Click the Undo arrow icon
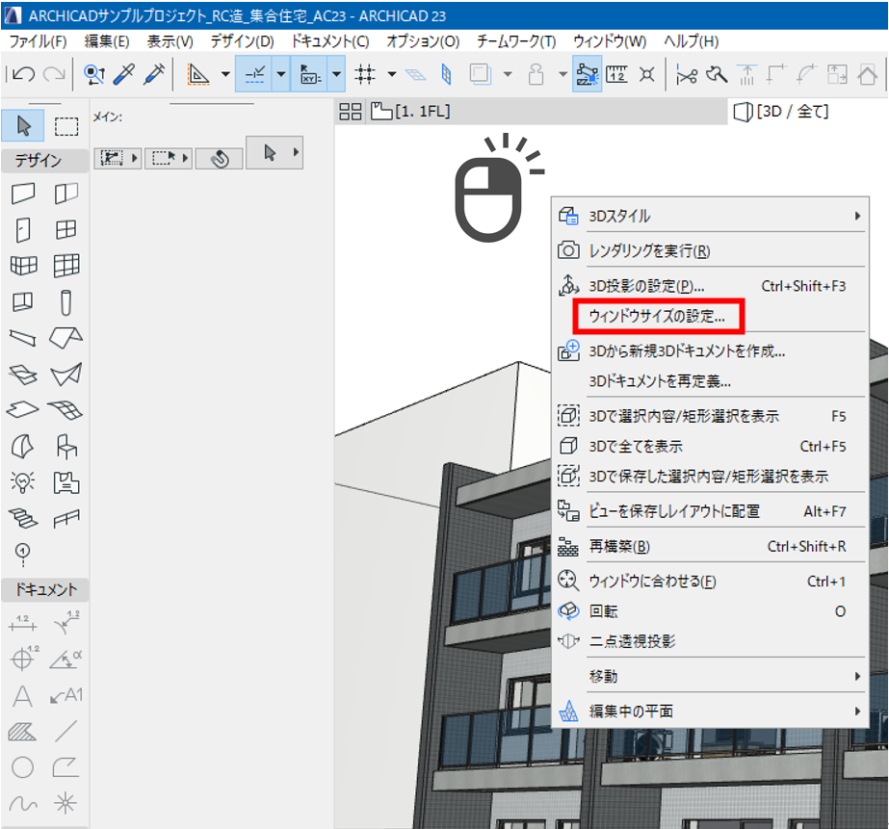889x829 pixels. (23, 74)
